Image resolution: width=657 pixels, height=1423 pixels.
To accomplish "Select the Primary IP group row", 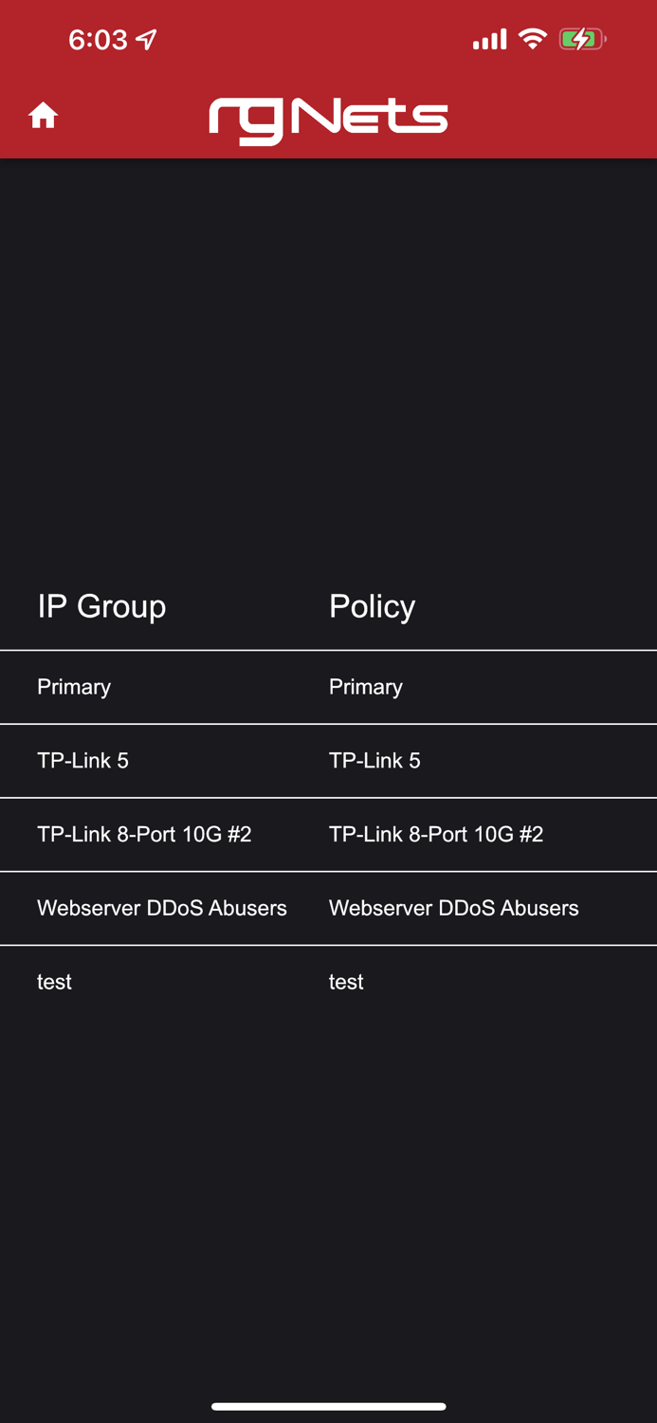I will point(73,687).
